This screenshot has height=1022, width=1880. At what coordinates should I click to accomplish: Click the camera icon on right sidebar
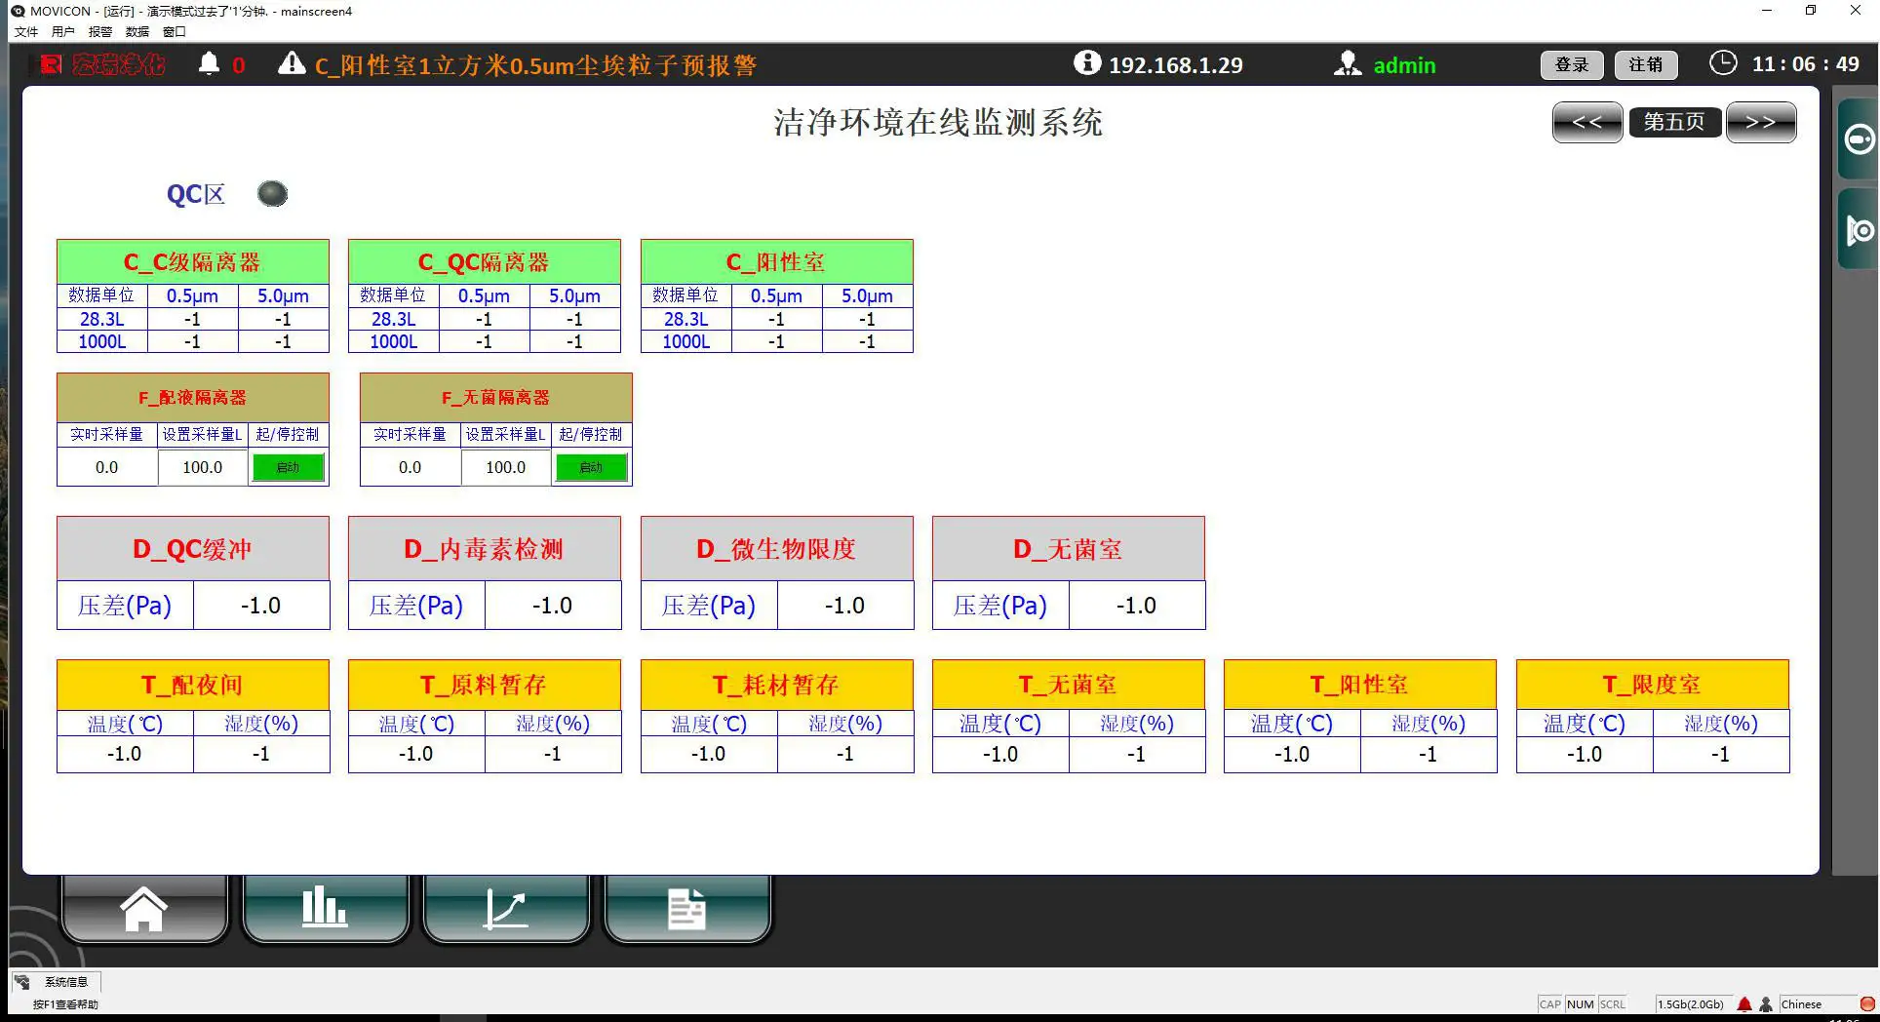(x=1859, y=231)
